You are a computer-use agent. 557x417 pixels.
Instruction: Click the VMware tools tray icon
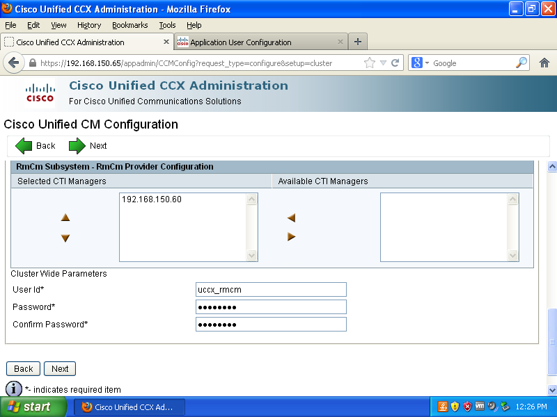tap(480, 406)
